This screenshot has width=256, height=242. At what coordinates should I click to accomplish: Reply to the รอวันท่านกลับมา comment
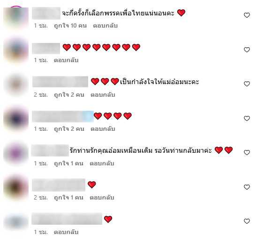[x=102, y=164]
